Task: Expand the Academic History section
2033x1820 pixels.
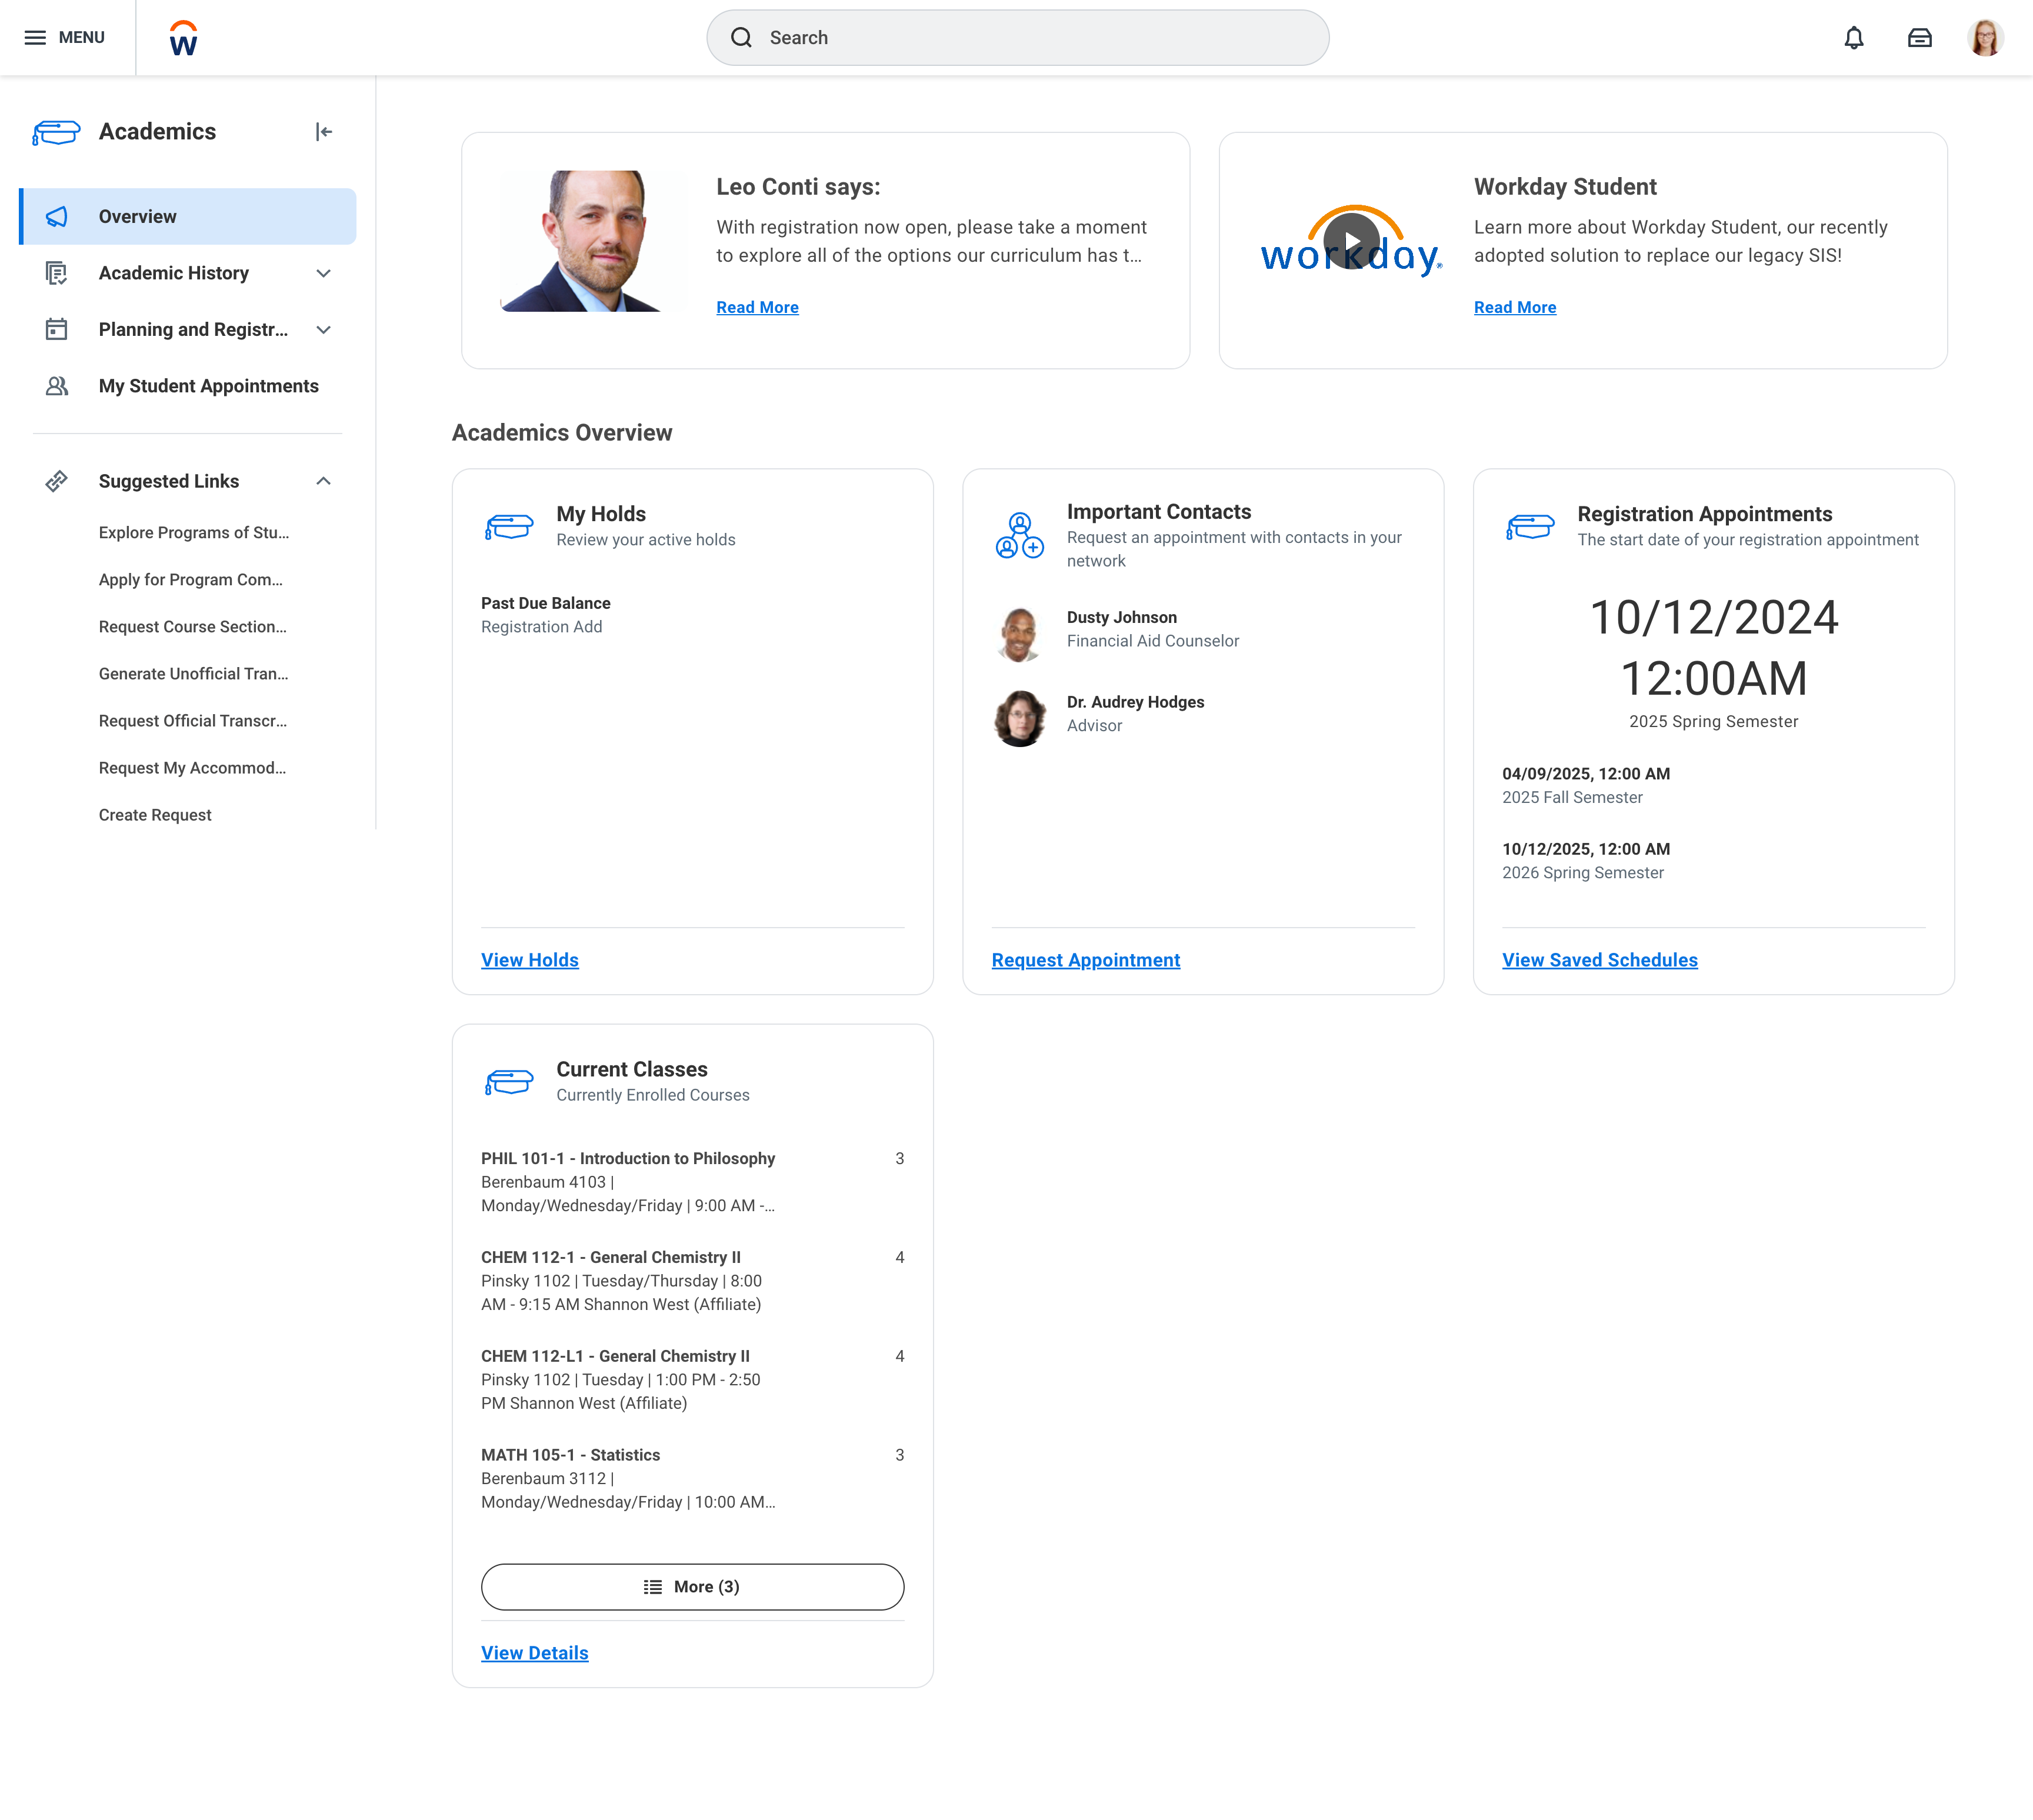Action: point(323,273)
